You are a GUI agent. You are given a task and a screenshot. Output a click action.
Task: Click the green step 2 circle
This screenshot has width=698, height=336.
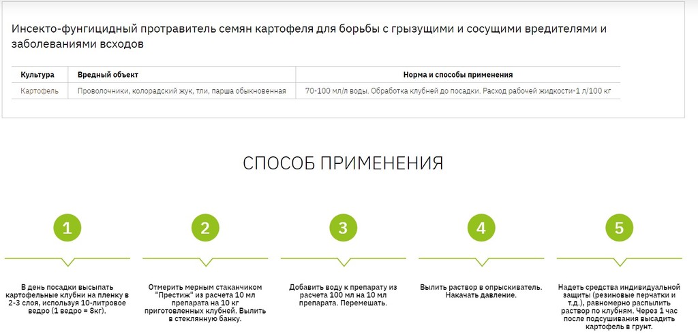[x=205, y=228]
